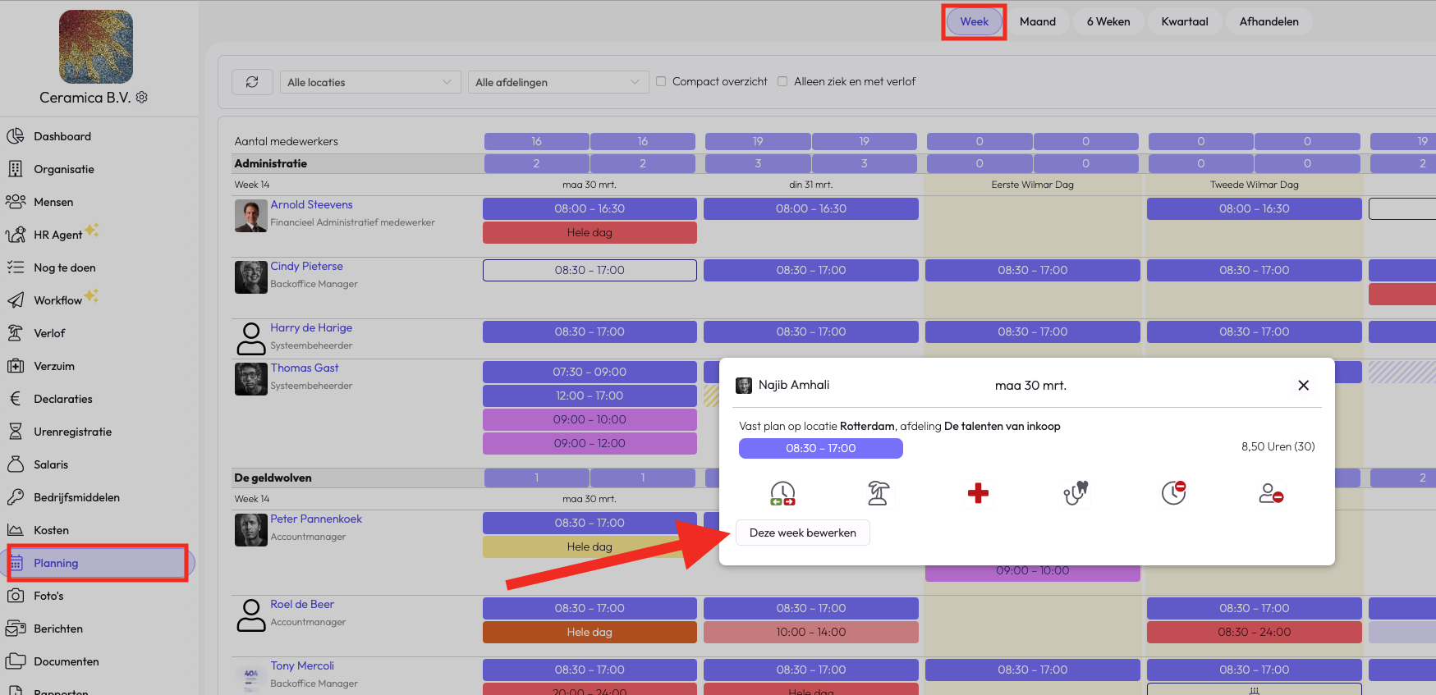1436x695 pixels.
Task: Select Thomas Gast's 07:30 – 09:00 shift
Action: (590, 373)
